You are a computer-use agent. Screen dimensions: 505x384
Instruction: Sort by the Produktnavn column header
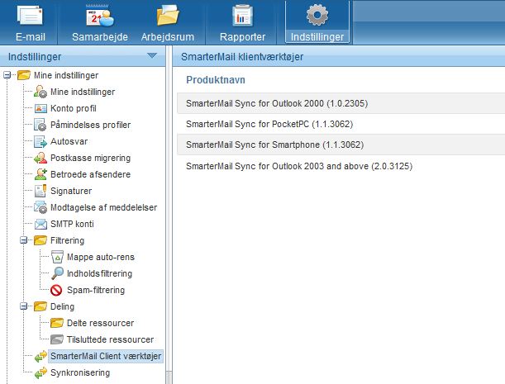point(216,80)
